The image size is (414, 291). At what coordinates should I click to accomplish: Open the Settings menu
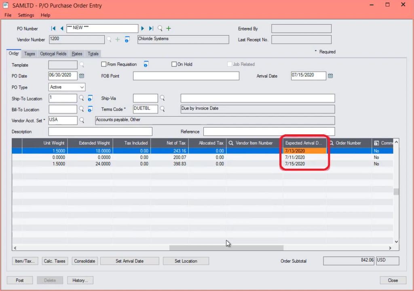(x=26, y=15)
